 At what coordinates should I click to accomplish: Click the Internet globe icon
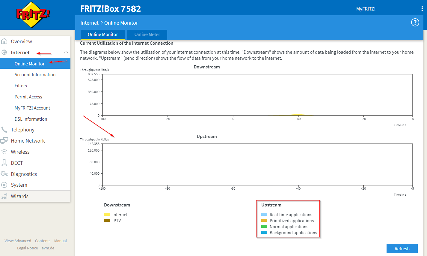coord(4,53)
